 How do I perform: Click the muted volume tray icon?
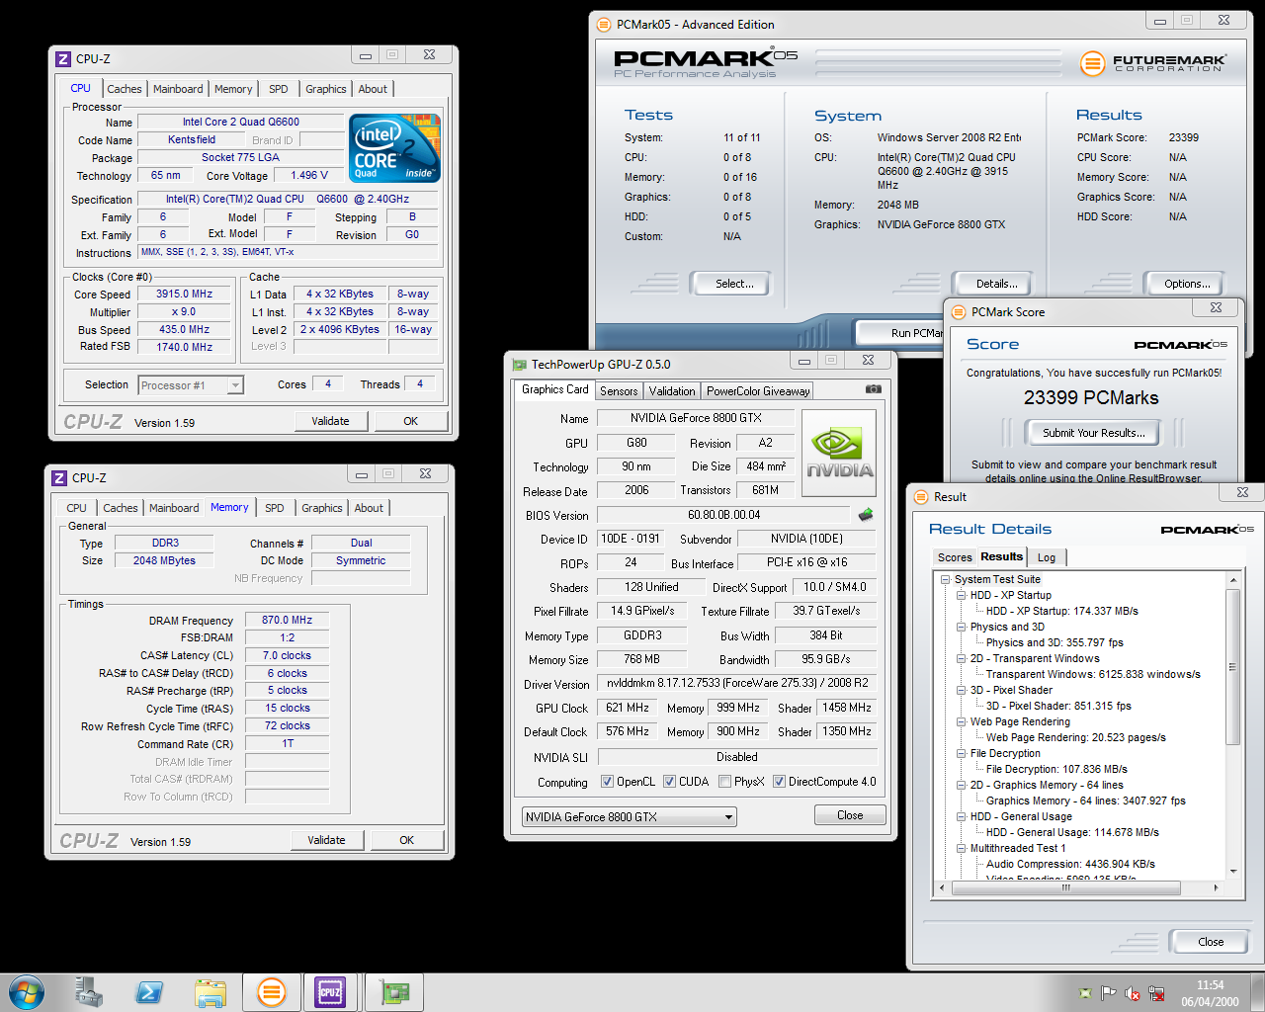(x=1133, y=993)
